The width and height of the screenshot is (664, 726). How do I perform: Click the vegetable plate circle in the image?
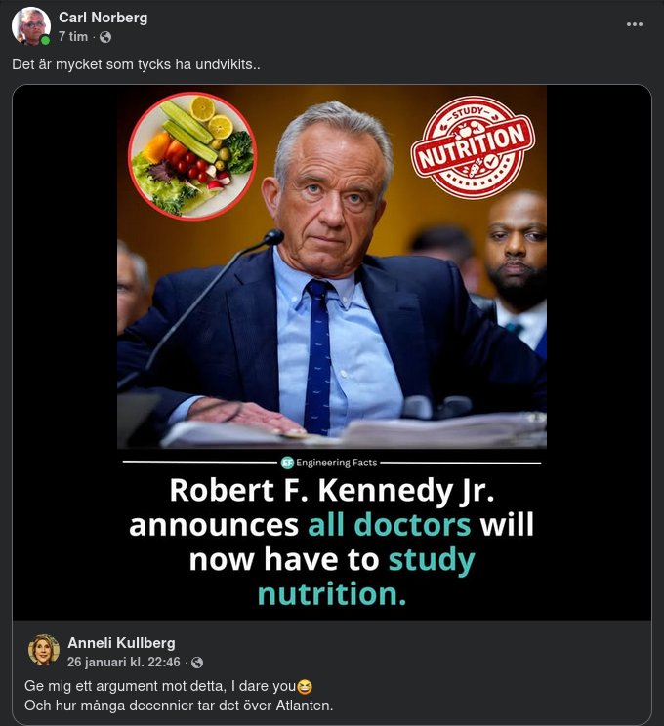(191, 155)
